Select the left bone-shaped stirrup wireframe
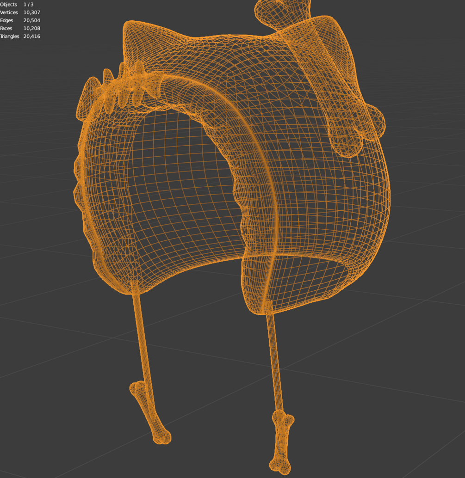465x478 pixels. tap(150, 412)
